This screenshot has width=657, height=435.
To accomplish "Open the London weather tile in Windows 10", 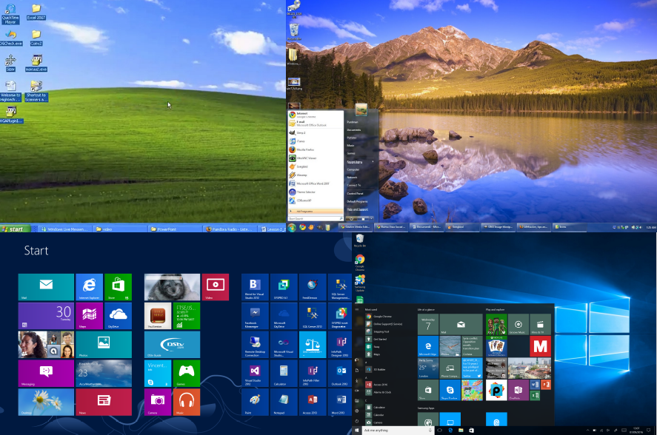I will (x=428, y=368).
